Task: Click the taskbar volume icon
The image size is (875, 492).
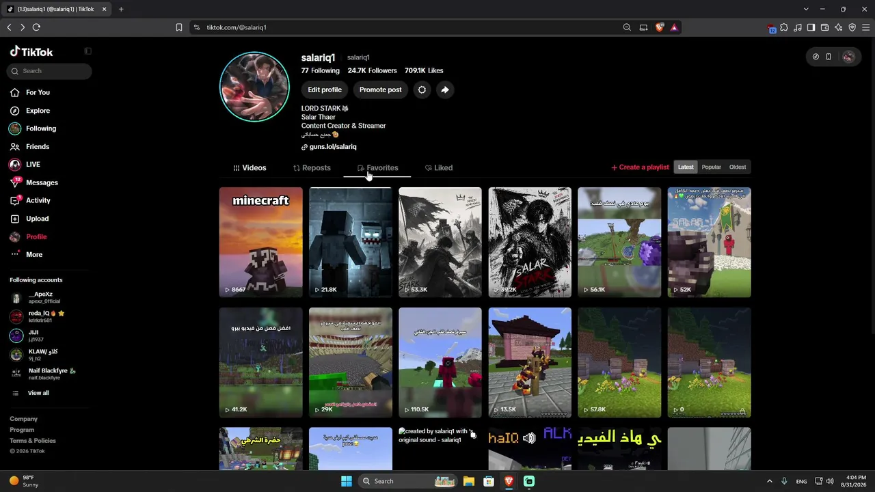Action: pyautogui.click(x=831, y=481)
